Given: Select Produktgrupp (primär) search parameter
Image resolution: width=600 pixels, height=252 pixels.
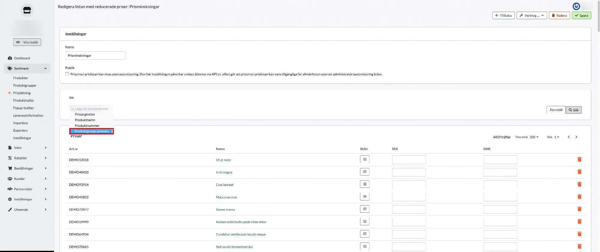Looking at the screenshot, I should pyautogui.click(x=91, y=131).
